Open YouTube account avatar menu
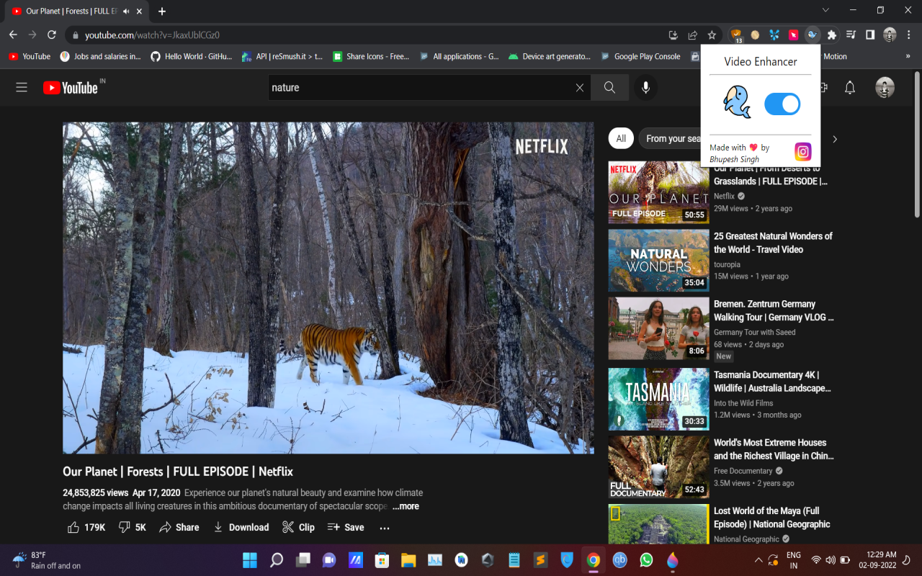 (x=885, y=87)
